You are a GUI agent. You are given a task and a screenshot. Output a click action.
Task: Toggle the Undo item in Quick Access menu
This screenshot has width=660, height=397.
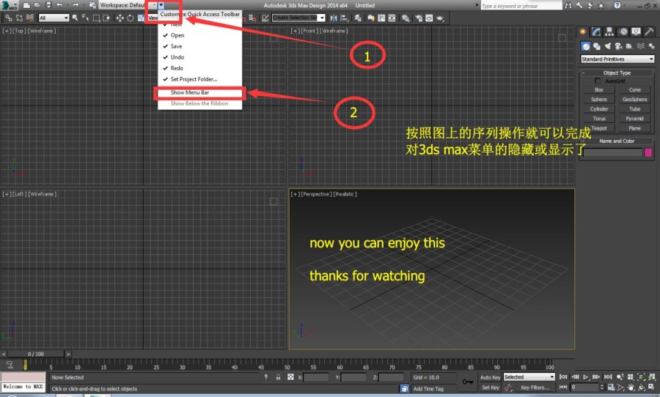pos(200,57)
